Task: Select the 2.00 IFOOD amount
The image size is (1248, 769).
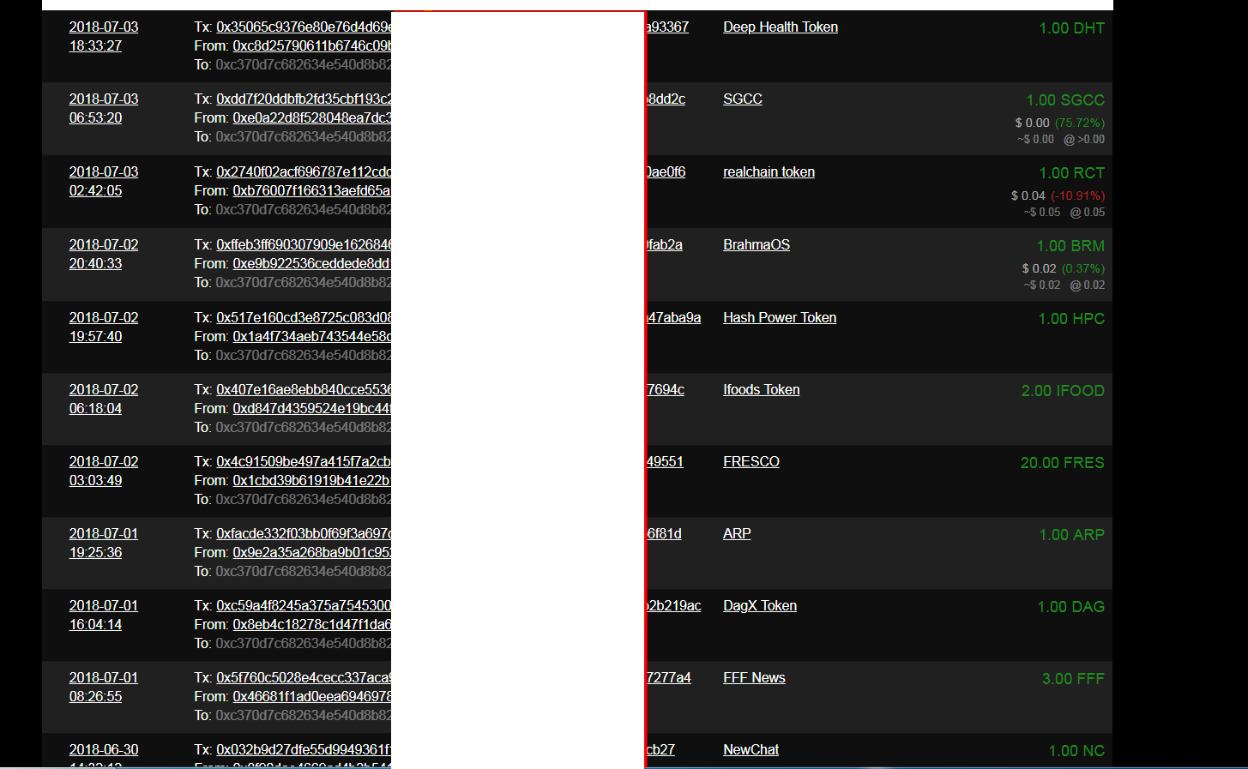Action: (1063, 391)
